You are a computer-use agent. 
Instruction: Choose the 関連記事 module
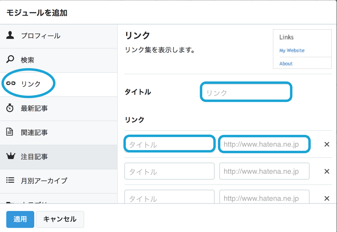(x=59, y=133)
